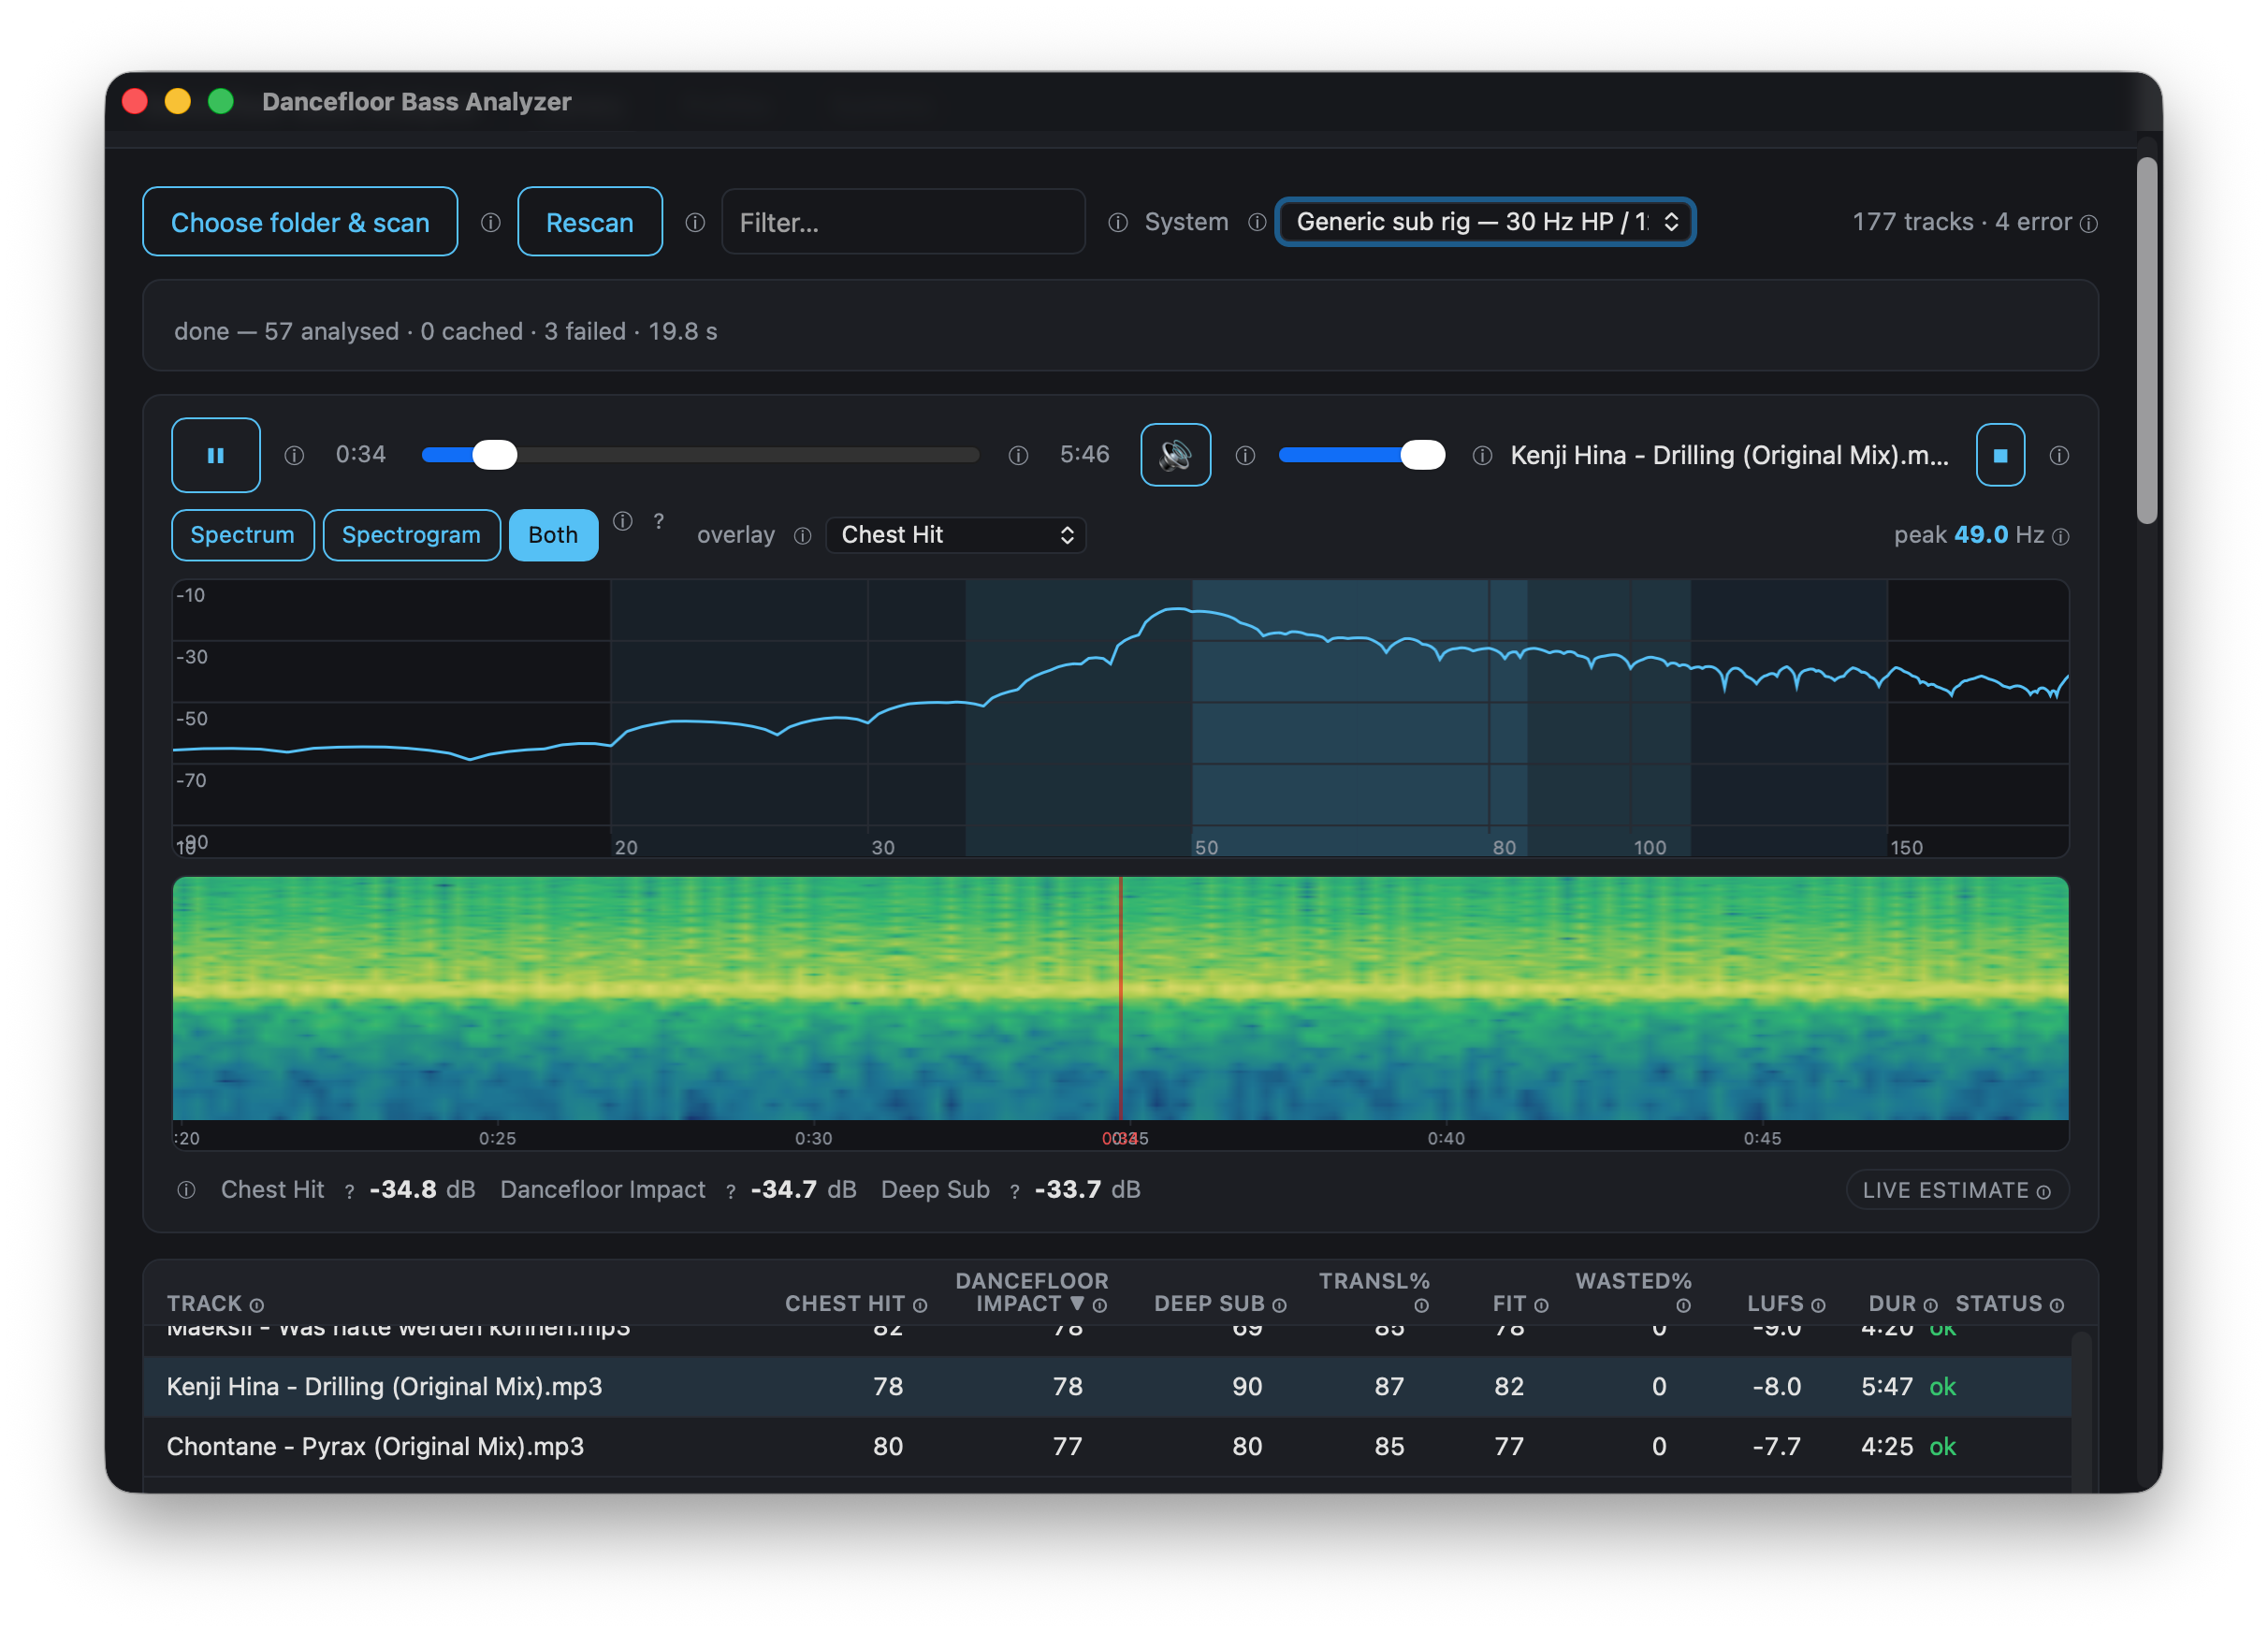Switch to Spectrogram view

(411, 535)
